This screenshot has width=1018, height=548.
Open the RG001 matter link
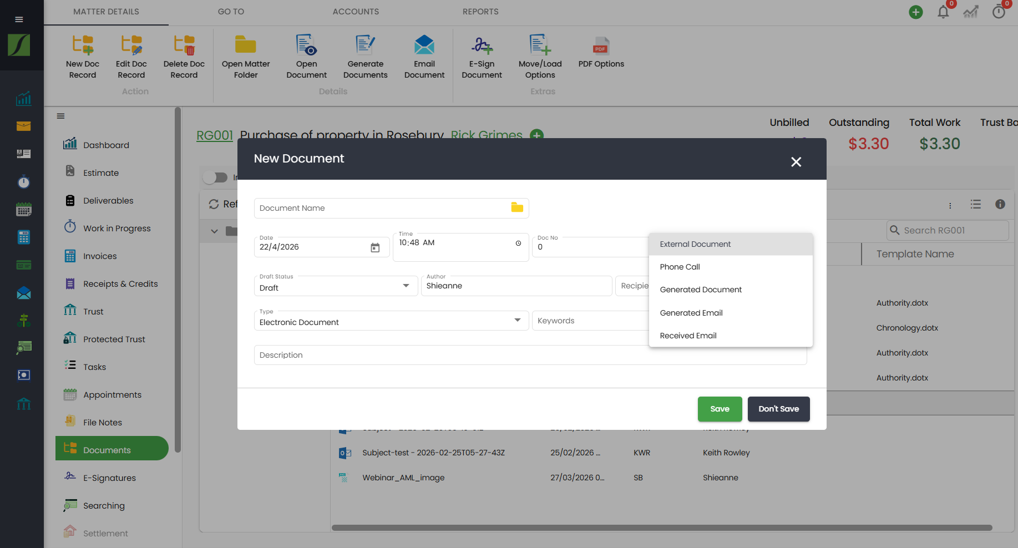pos(215,135)
